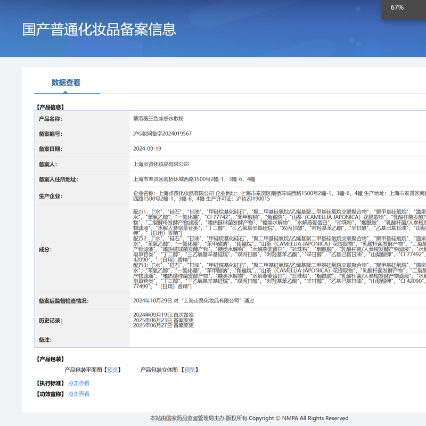The height and width of the screenshot is (426, 426).
Task: Click 点击查看 next to 执行标准
Action: 79,383
